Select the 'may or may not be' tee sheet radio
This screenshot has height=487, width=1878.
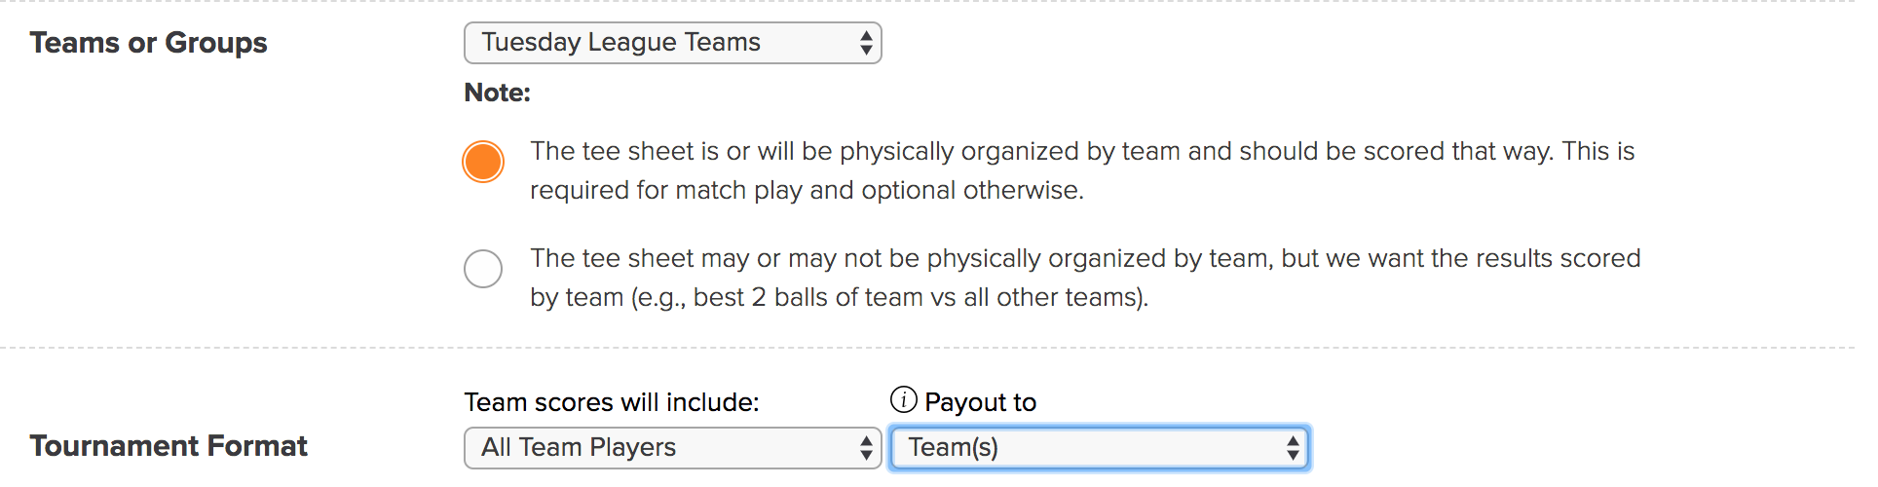point(483,268)
